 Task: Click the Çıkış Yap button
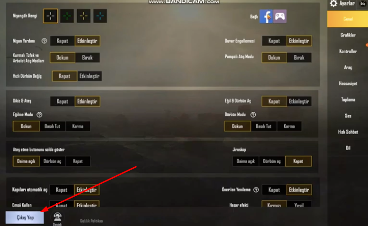point(25,217)
